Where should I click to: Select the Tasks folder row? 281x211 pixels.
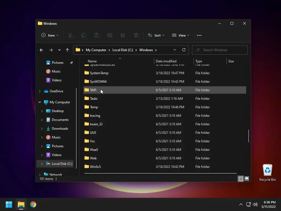165,99
